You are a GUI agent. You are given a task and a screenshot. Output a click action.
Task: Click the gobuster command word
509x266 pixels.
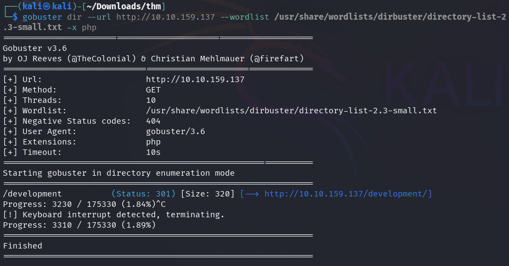42,17
